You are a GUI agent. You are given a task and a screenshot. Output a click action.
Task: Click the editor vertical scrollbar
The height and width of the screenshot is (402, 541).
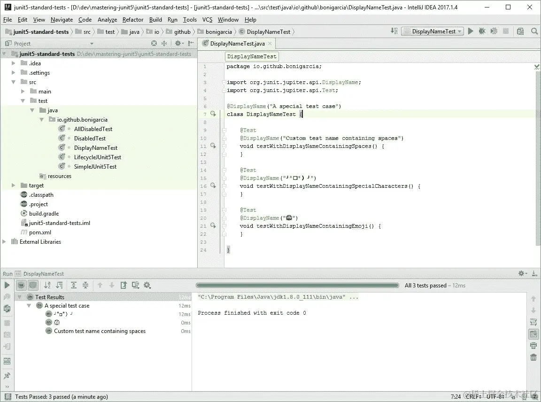pyautogui.click(x=538, y=159)
